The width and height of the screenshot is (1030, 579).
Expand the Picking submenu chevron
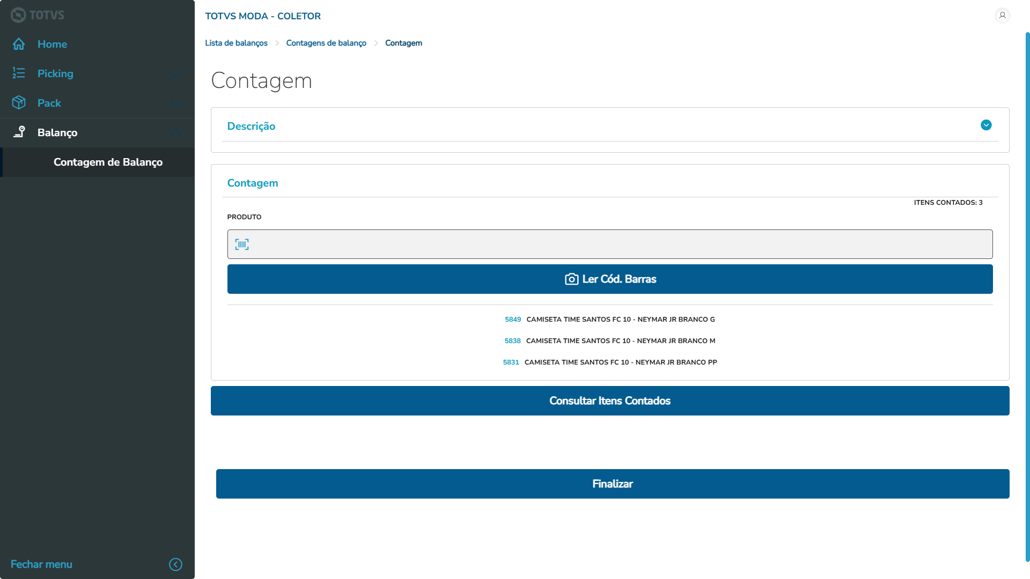pos(176,74)
